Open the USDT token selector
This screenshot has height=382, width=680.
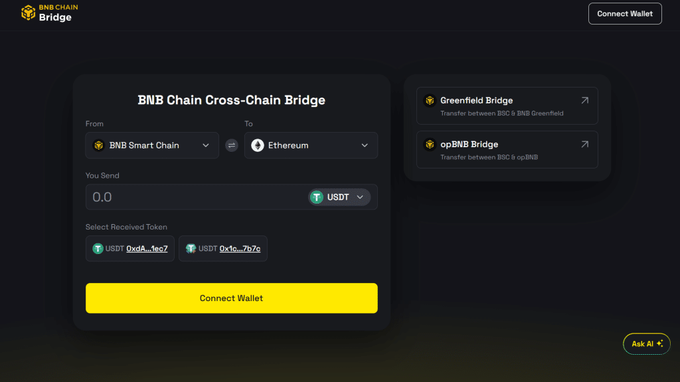tap(339, 197)
